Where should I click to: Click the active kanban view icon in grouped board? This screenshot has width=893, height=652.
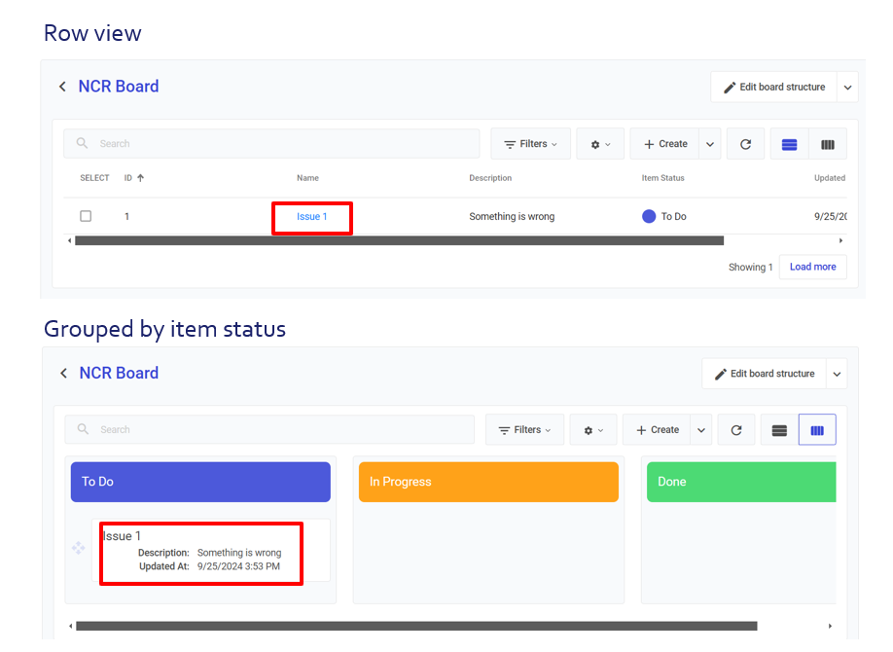[x=816, y=430]
